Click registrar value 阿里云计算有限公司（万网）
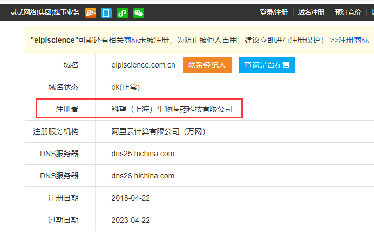 coord(159,131)
